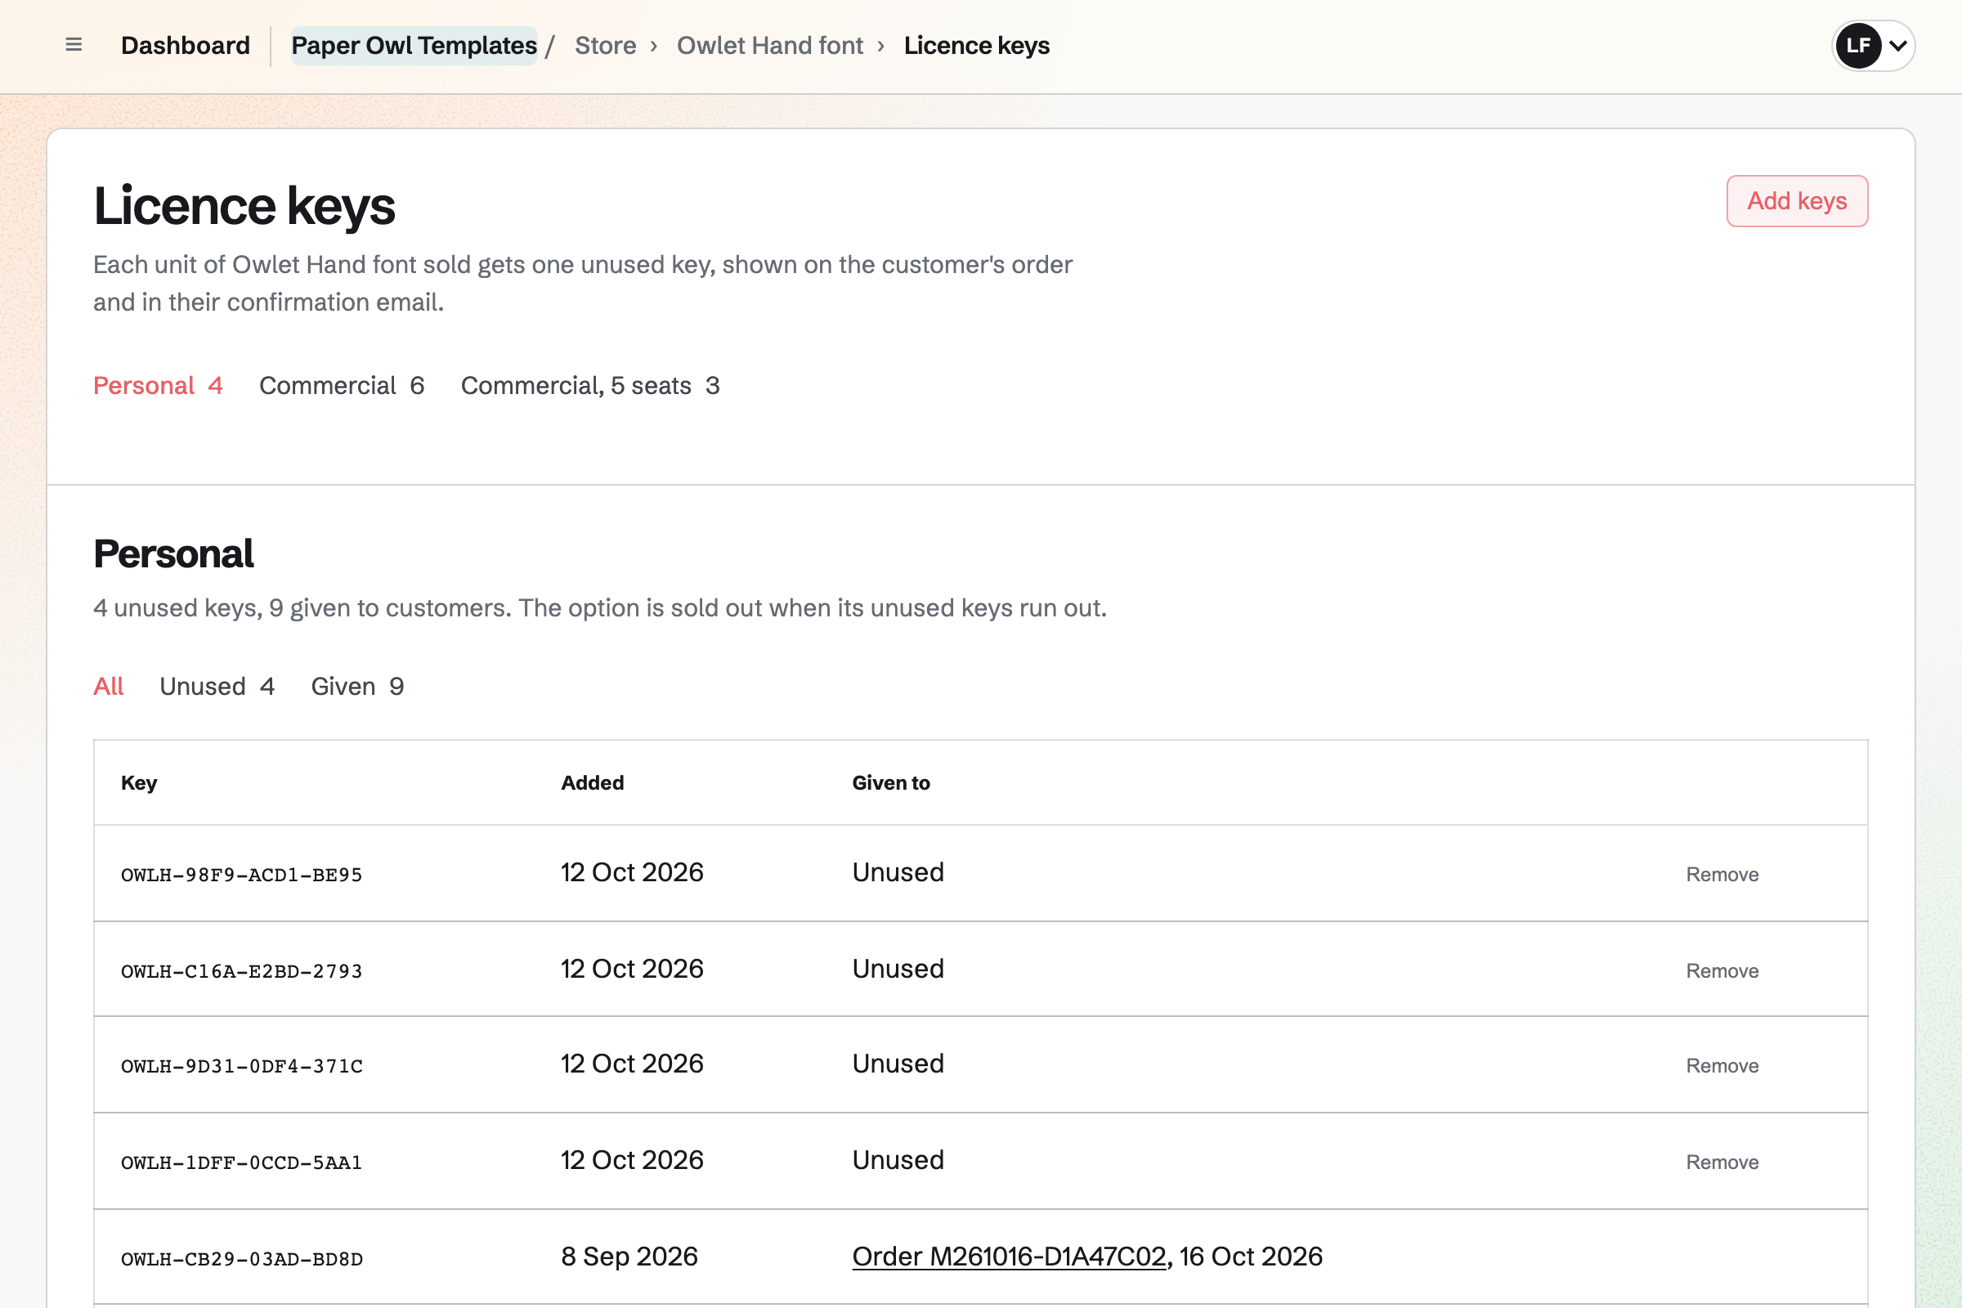
Task: Go to Dashboard link
Action: 186,45
